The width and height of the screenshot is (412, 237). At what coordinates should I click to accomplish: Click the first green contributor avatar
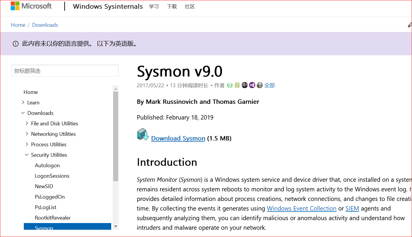coord(230,85)
